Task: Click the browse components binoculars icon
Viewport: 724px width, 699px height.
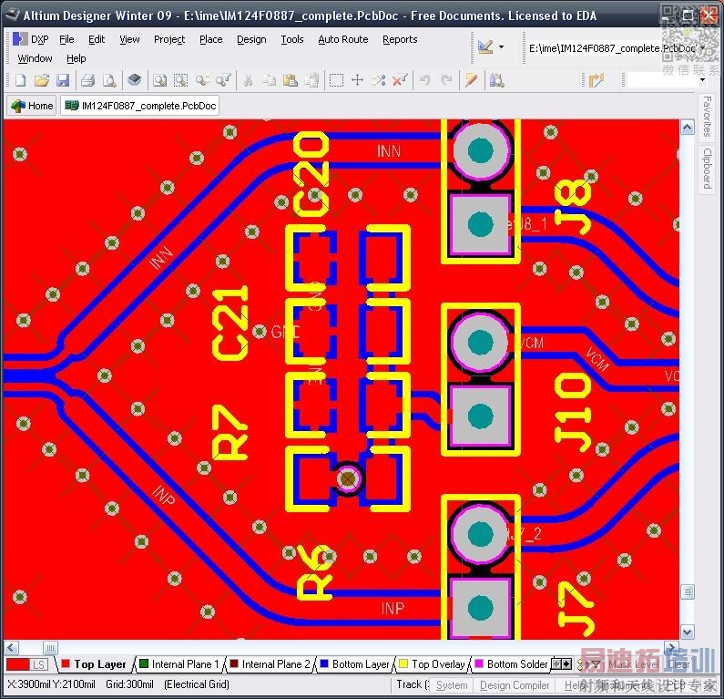Action: click(497, 80)
